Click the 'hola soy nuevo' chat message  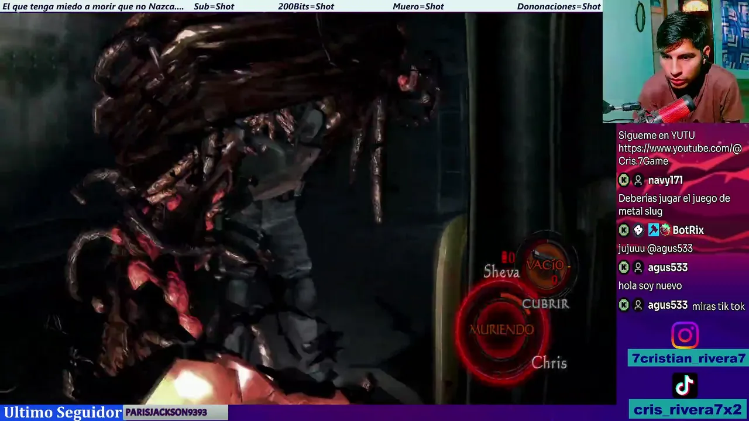[650, 286]
